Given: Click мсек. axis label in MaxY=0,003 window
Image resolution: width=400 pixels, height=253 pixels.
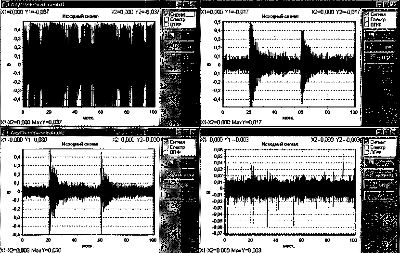Looking at the screenshot, I should click(x=289, y=246).
